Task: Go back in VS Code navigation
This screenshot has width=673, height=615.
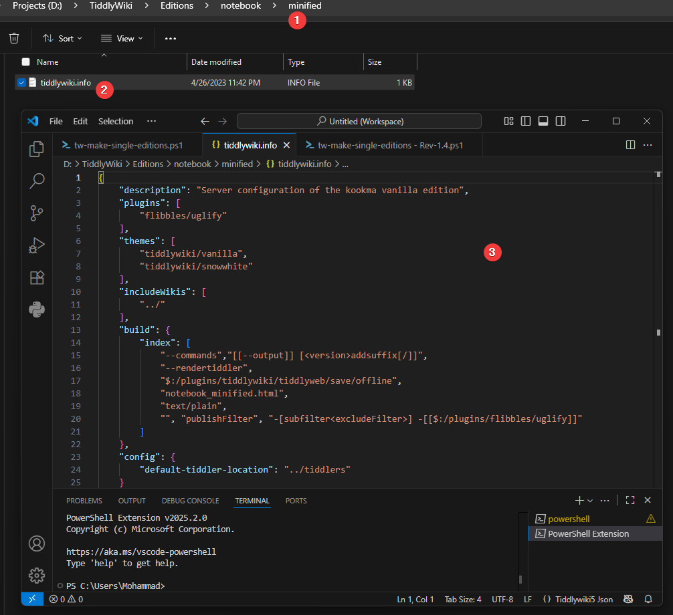Action: tap(205, 122)
